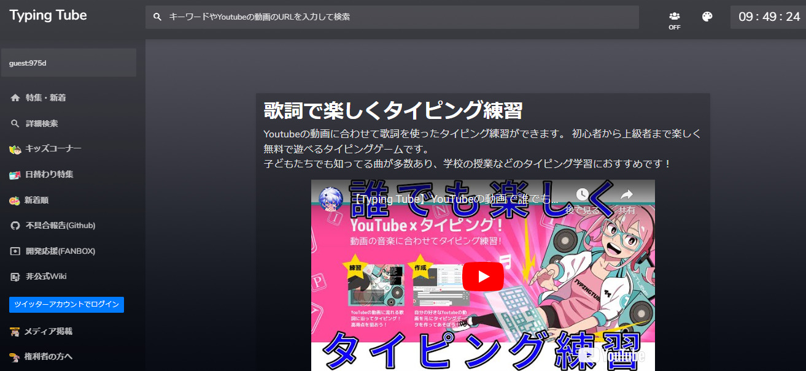
Task: Click the 歌詞で楽しくタイピング練習 heading
Action: (x=393, y=111)
